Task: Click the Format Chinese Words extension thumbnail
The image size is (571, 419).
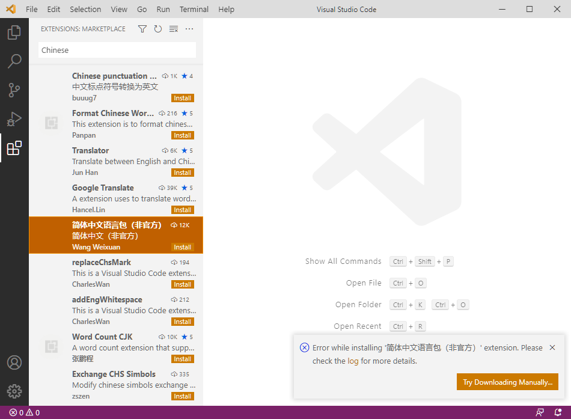Action: point(51,123)
